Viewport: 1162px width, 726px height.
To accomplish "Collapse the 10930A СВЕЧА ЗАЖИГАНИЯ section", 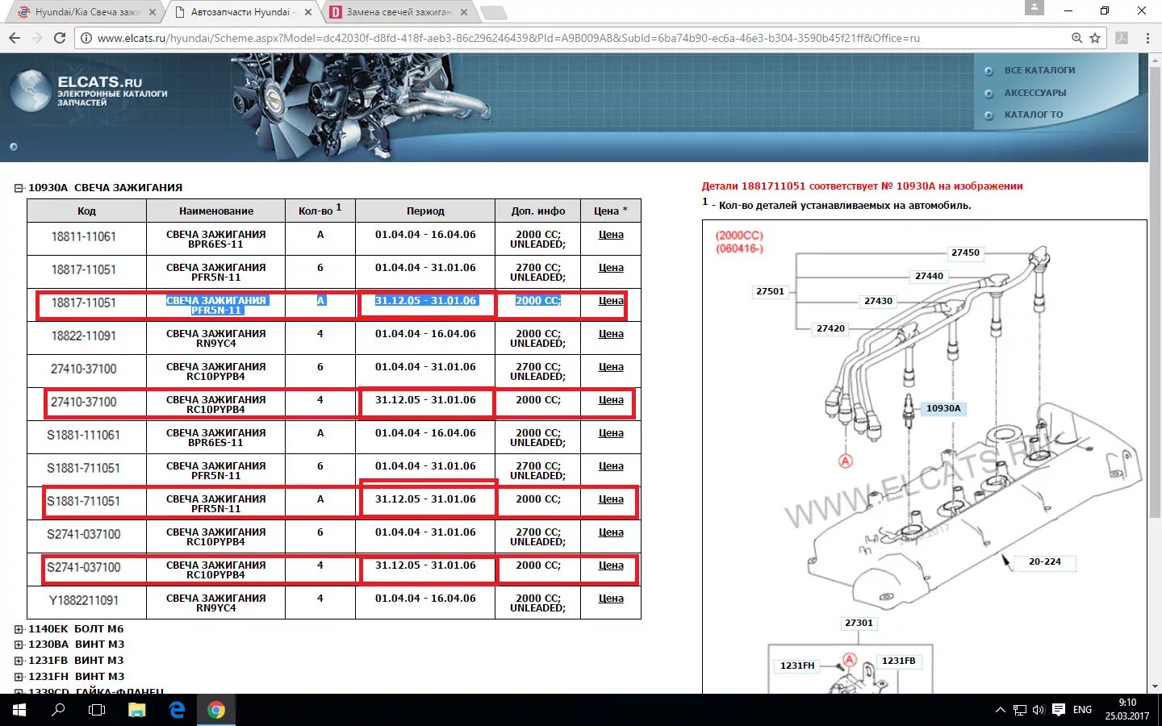I will point(19,188).
